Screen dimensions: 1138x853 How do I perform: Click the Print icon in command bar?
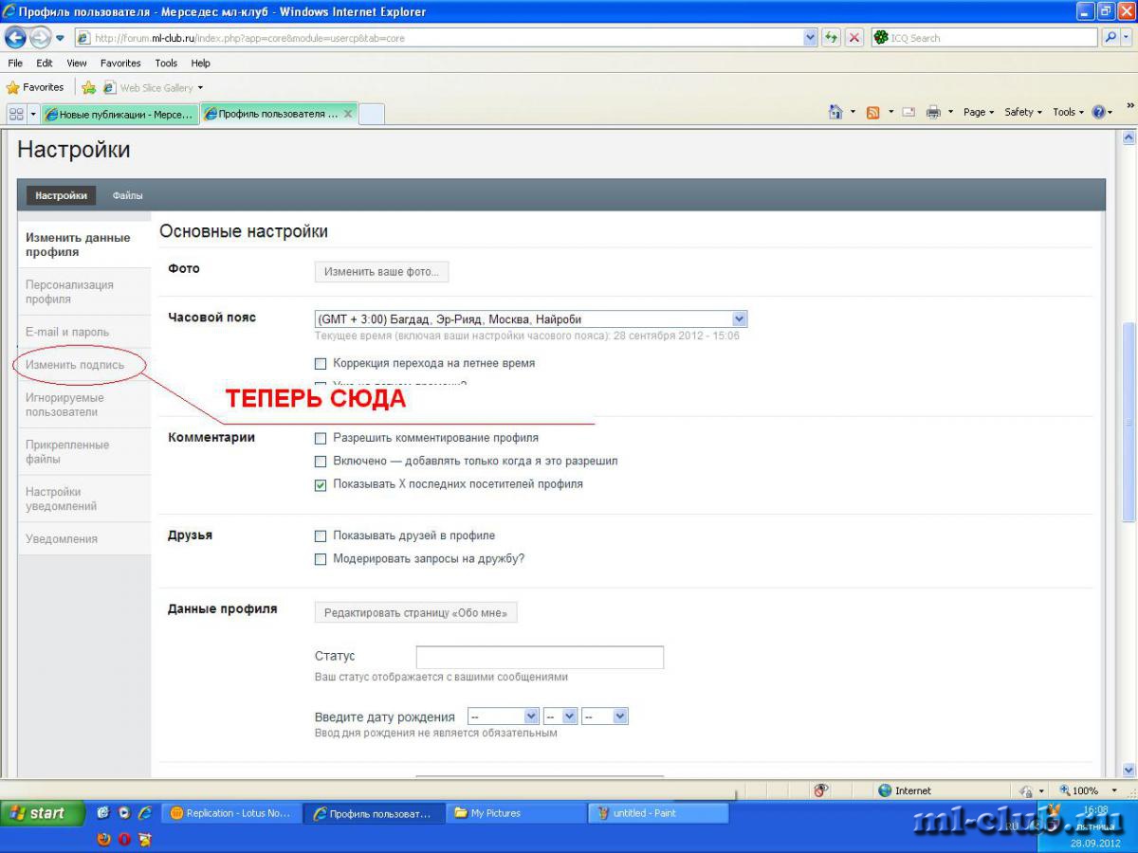tap(933, 112)
